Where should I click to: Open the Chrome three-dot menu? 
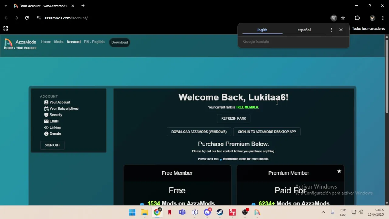click(x=383, y=18)
